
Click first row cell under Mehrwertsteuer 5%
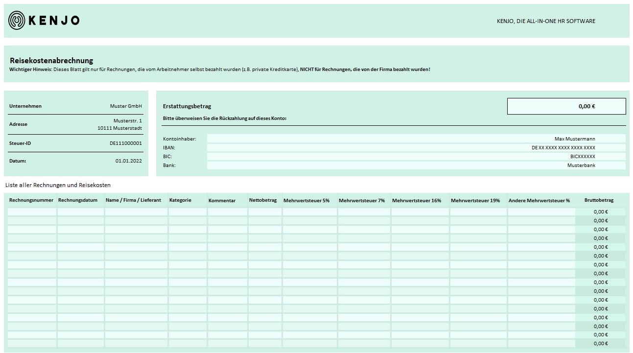point(310,212)
